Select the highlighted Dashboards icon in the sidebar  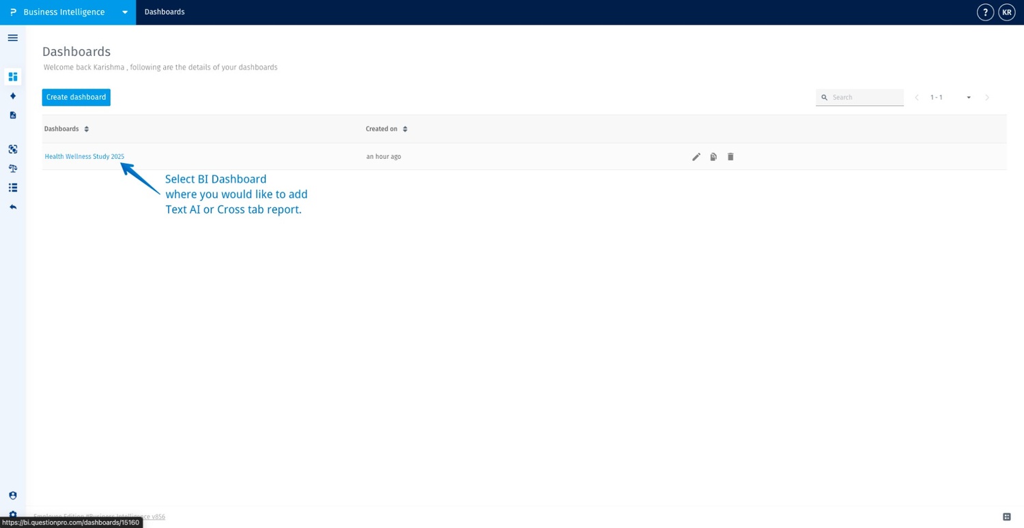[12, 76]
